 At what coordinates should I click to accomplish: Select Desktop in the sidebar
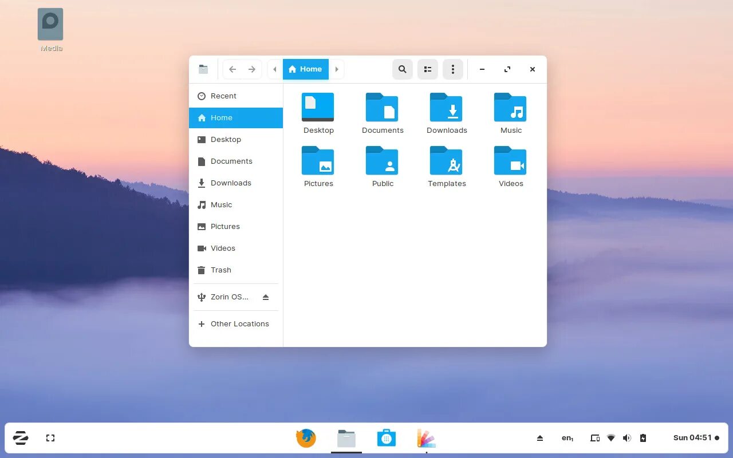coord(236,140)
